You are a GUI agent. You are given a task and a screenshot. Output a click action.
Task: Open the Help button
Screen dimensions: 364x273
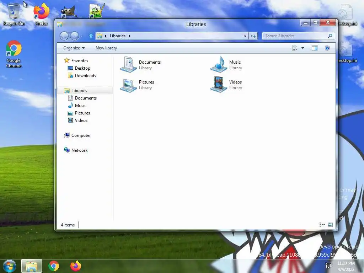point(327,48)
